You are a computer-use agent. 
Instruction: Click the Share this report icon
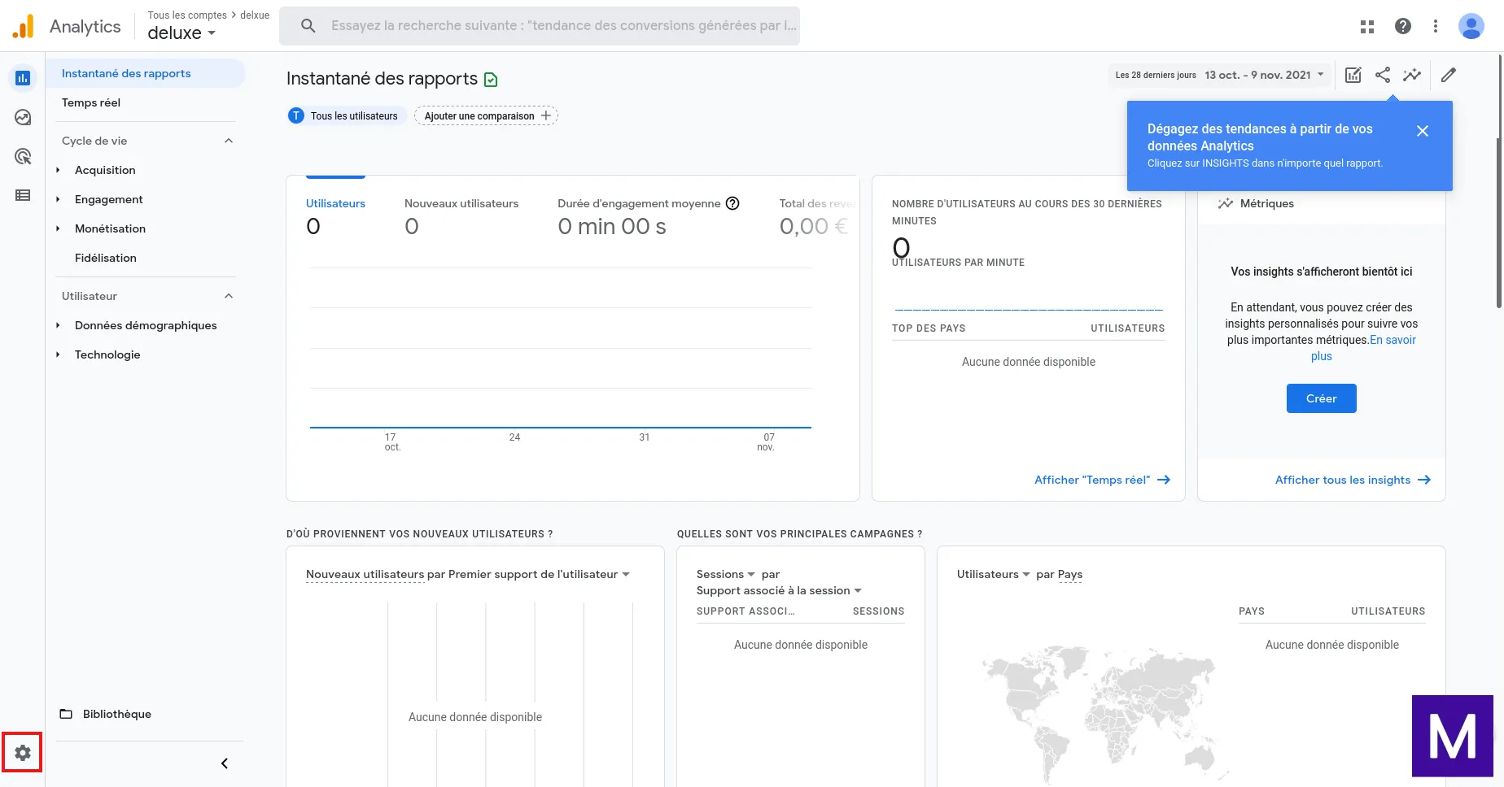pos(1383,75)
